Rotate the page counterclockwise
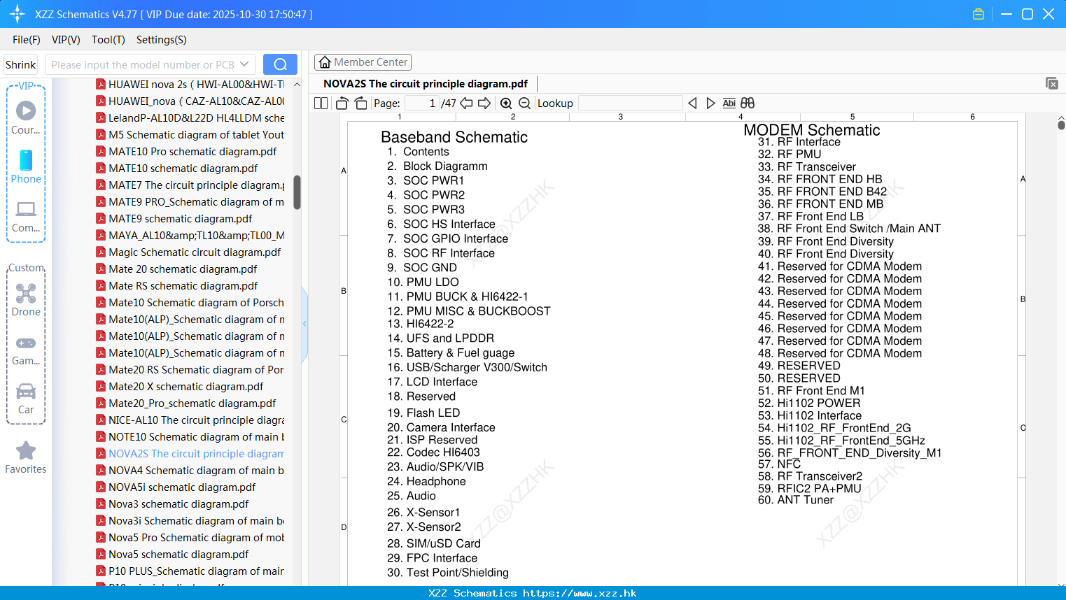Image resolution: width=1066 pixels, height=600 pixels. pyautogui.click(x=342, y=103)
